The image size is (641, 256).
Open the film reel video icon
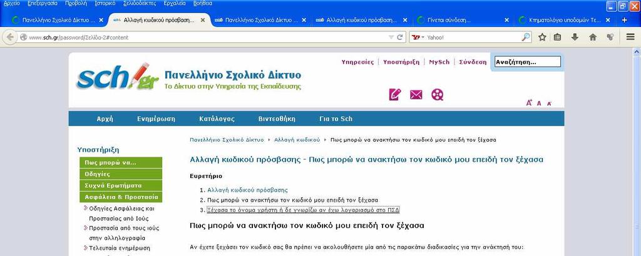438,95
